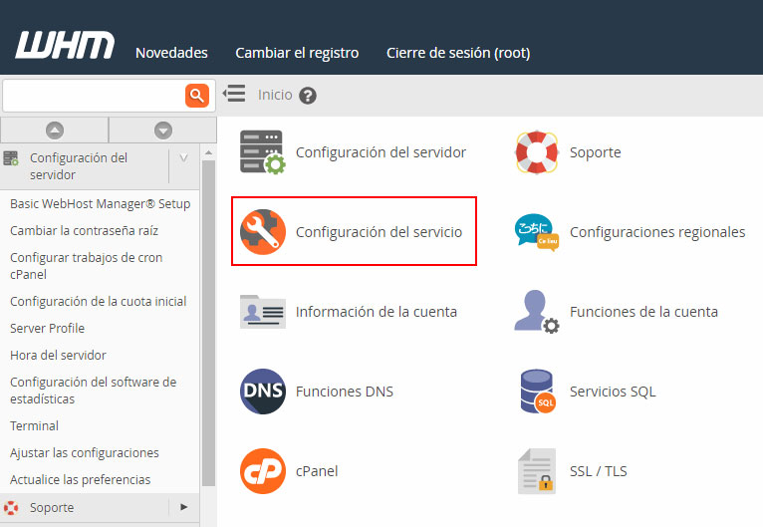Collapse the sidebar with the menu toggle
This screenshot has width=763, height=527.
[234, 94]
